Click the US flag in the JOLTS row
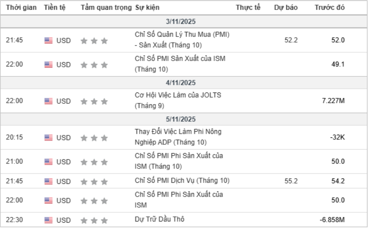 click(x=48, y=101)
